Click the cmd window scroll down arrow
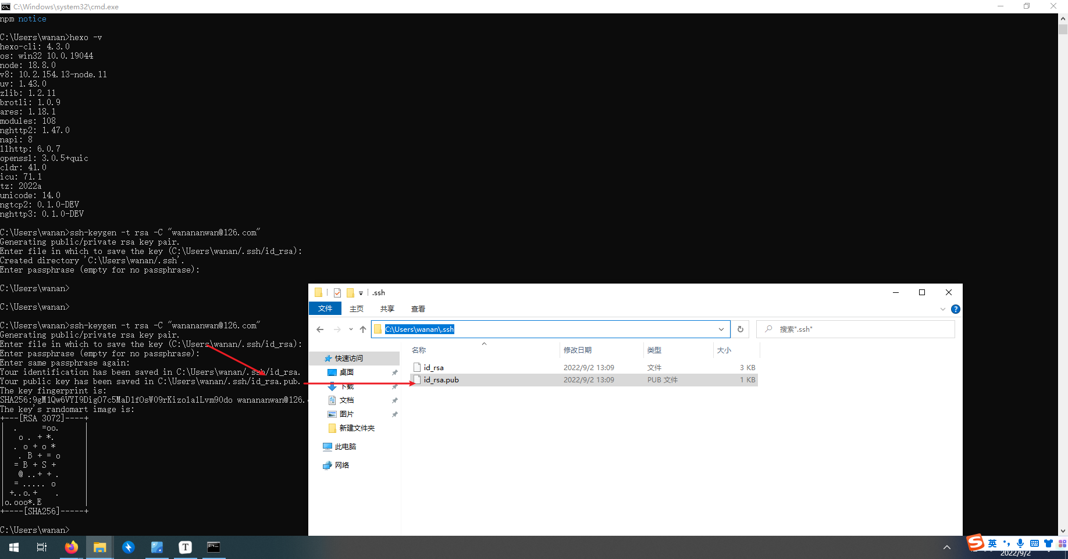Viewport: 1068px width, 559px height. click(1063, 531)
